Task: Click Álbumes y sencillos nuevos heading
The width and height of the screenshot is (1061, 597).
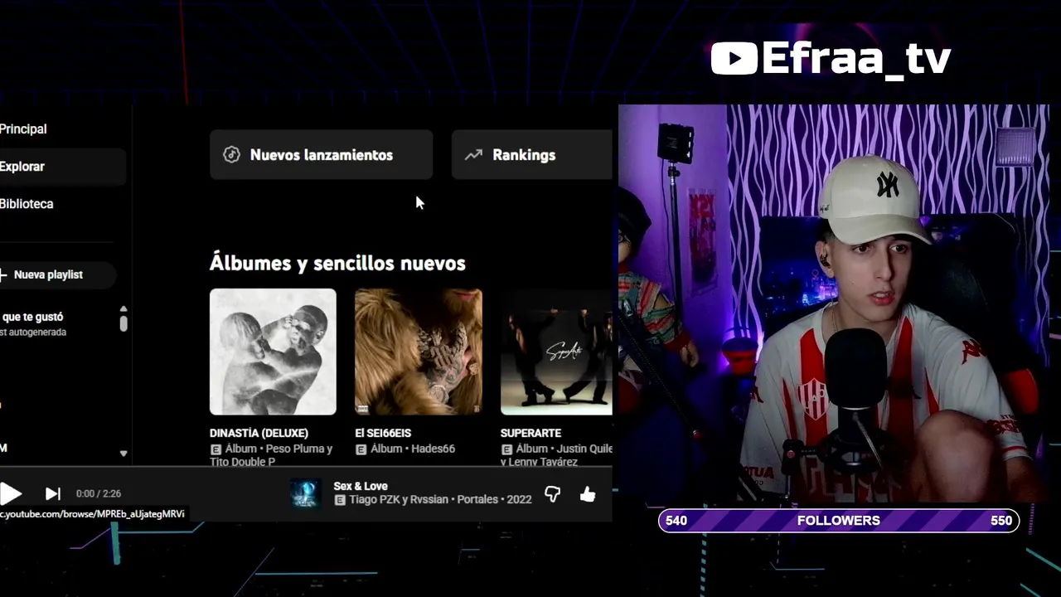Action: click(x=337, y=263)
